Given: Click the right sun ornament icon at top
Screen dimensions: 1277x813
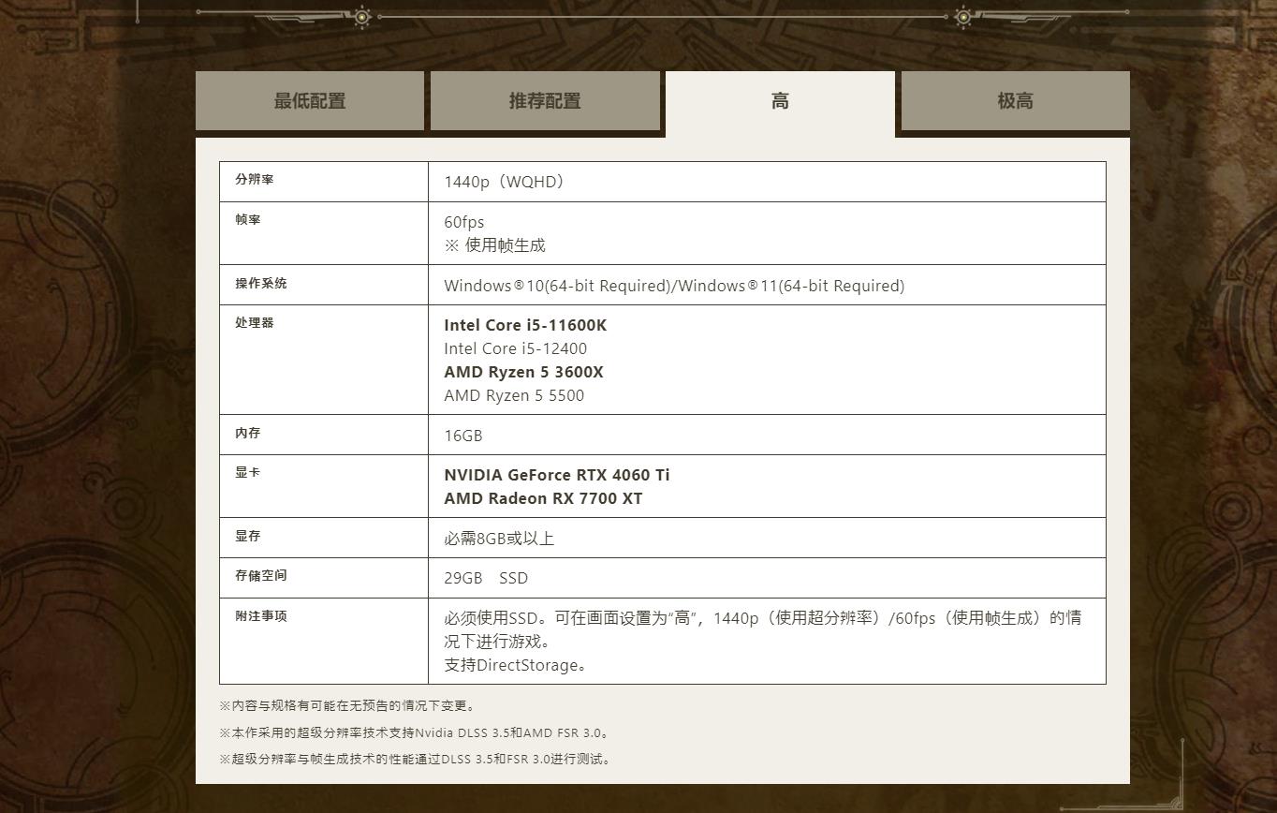Looking at the screenshot, I should [962, 16].
